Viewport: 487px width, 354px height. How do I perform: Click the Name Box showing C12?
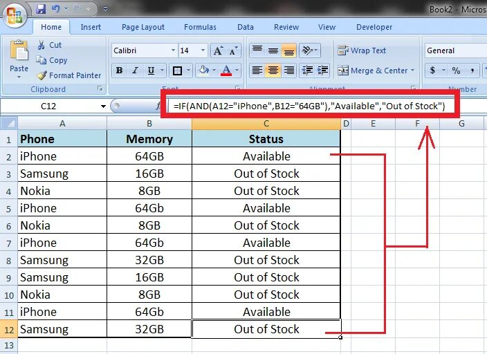(50, 106)
